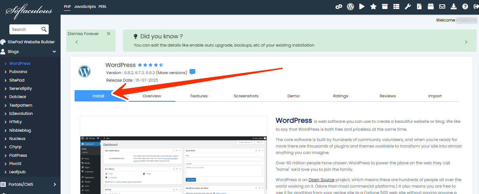The image size is (479, 194).
Task: Click the Blogs category label
Action: [x=13, y=52]
